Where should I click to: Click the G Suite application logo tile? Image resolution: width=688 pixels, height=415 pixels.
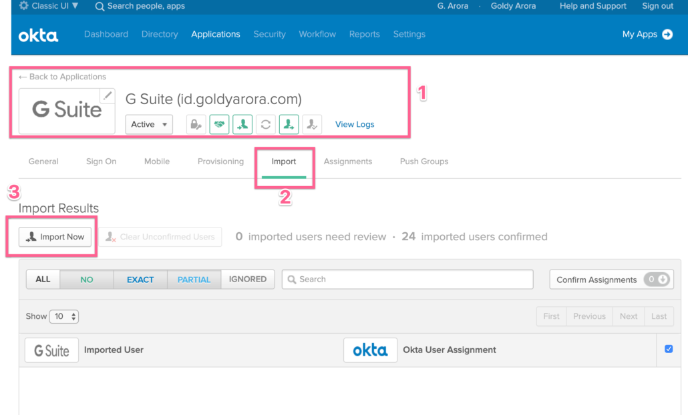pyautogui.click(x=67, y=111)
